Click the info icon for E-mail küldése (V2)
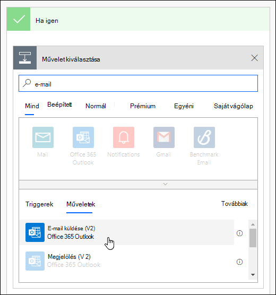276x295 pixels. coord(239,233)
